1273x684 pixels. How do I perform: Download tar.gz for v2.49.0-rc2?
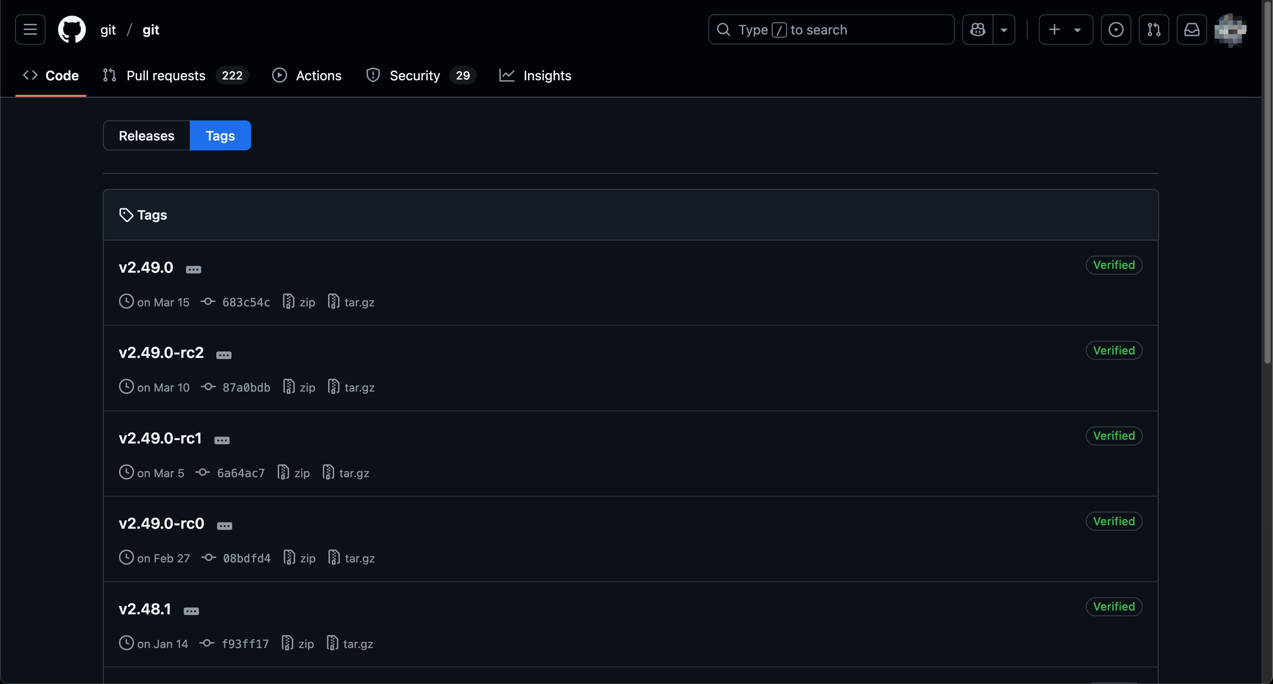pos(351,388)
